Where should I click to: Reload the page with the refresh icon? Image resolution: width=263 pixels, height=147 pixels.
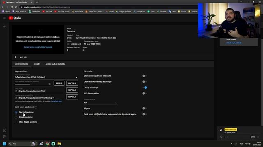click(x=12, y=7)
